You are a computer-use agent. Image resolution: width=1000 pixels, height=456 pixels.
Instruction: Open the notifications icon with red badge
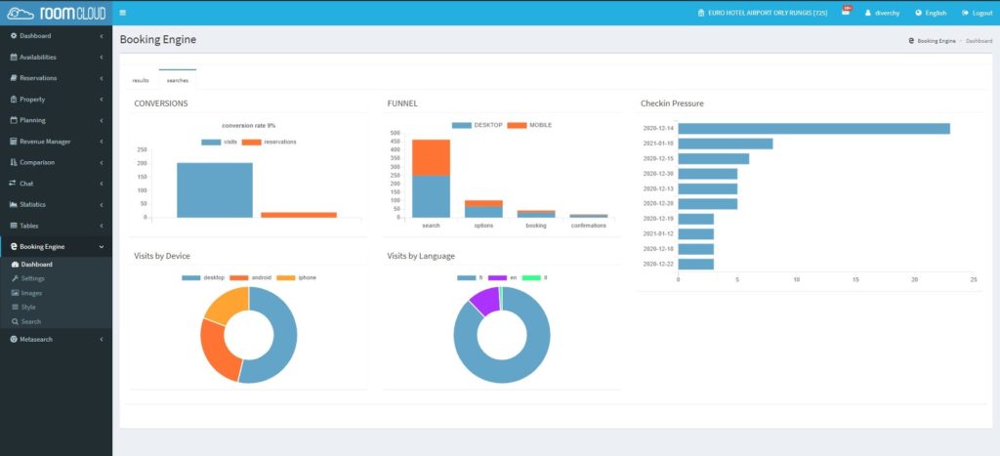[x=846, y=13]
